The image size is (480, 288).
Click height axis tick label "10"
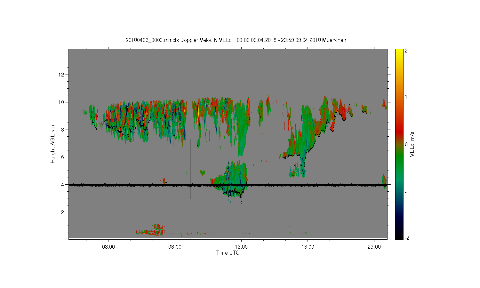[62, 102]
